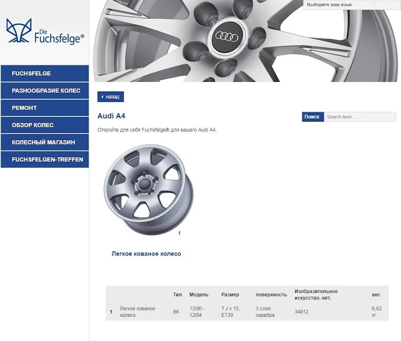Open FUCHSFELGEN-TREFFEN page
Image resolution: width=401 pixels, height=341 pixels.
pos(45,159)
